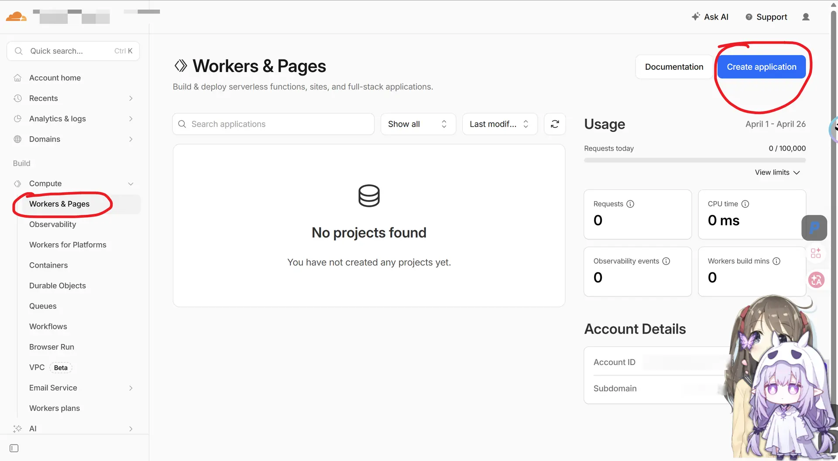
Task: Click the Account home house icon
Action: coord(17,78)
